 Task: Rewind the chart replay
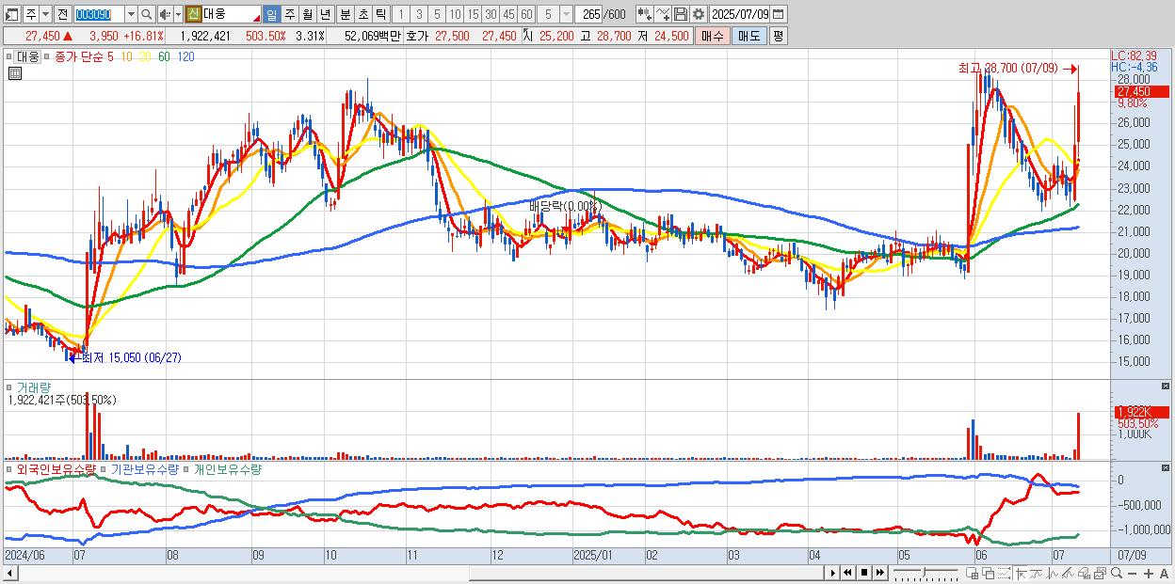pyautogui.click(x=847, y=573)
